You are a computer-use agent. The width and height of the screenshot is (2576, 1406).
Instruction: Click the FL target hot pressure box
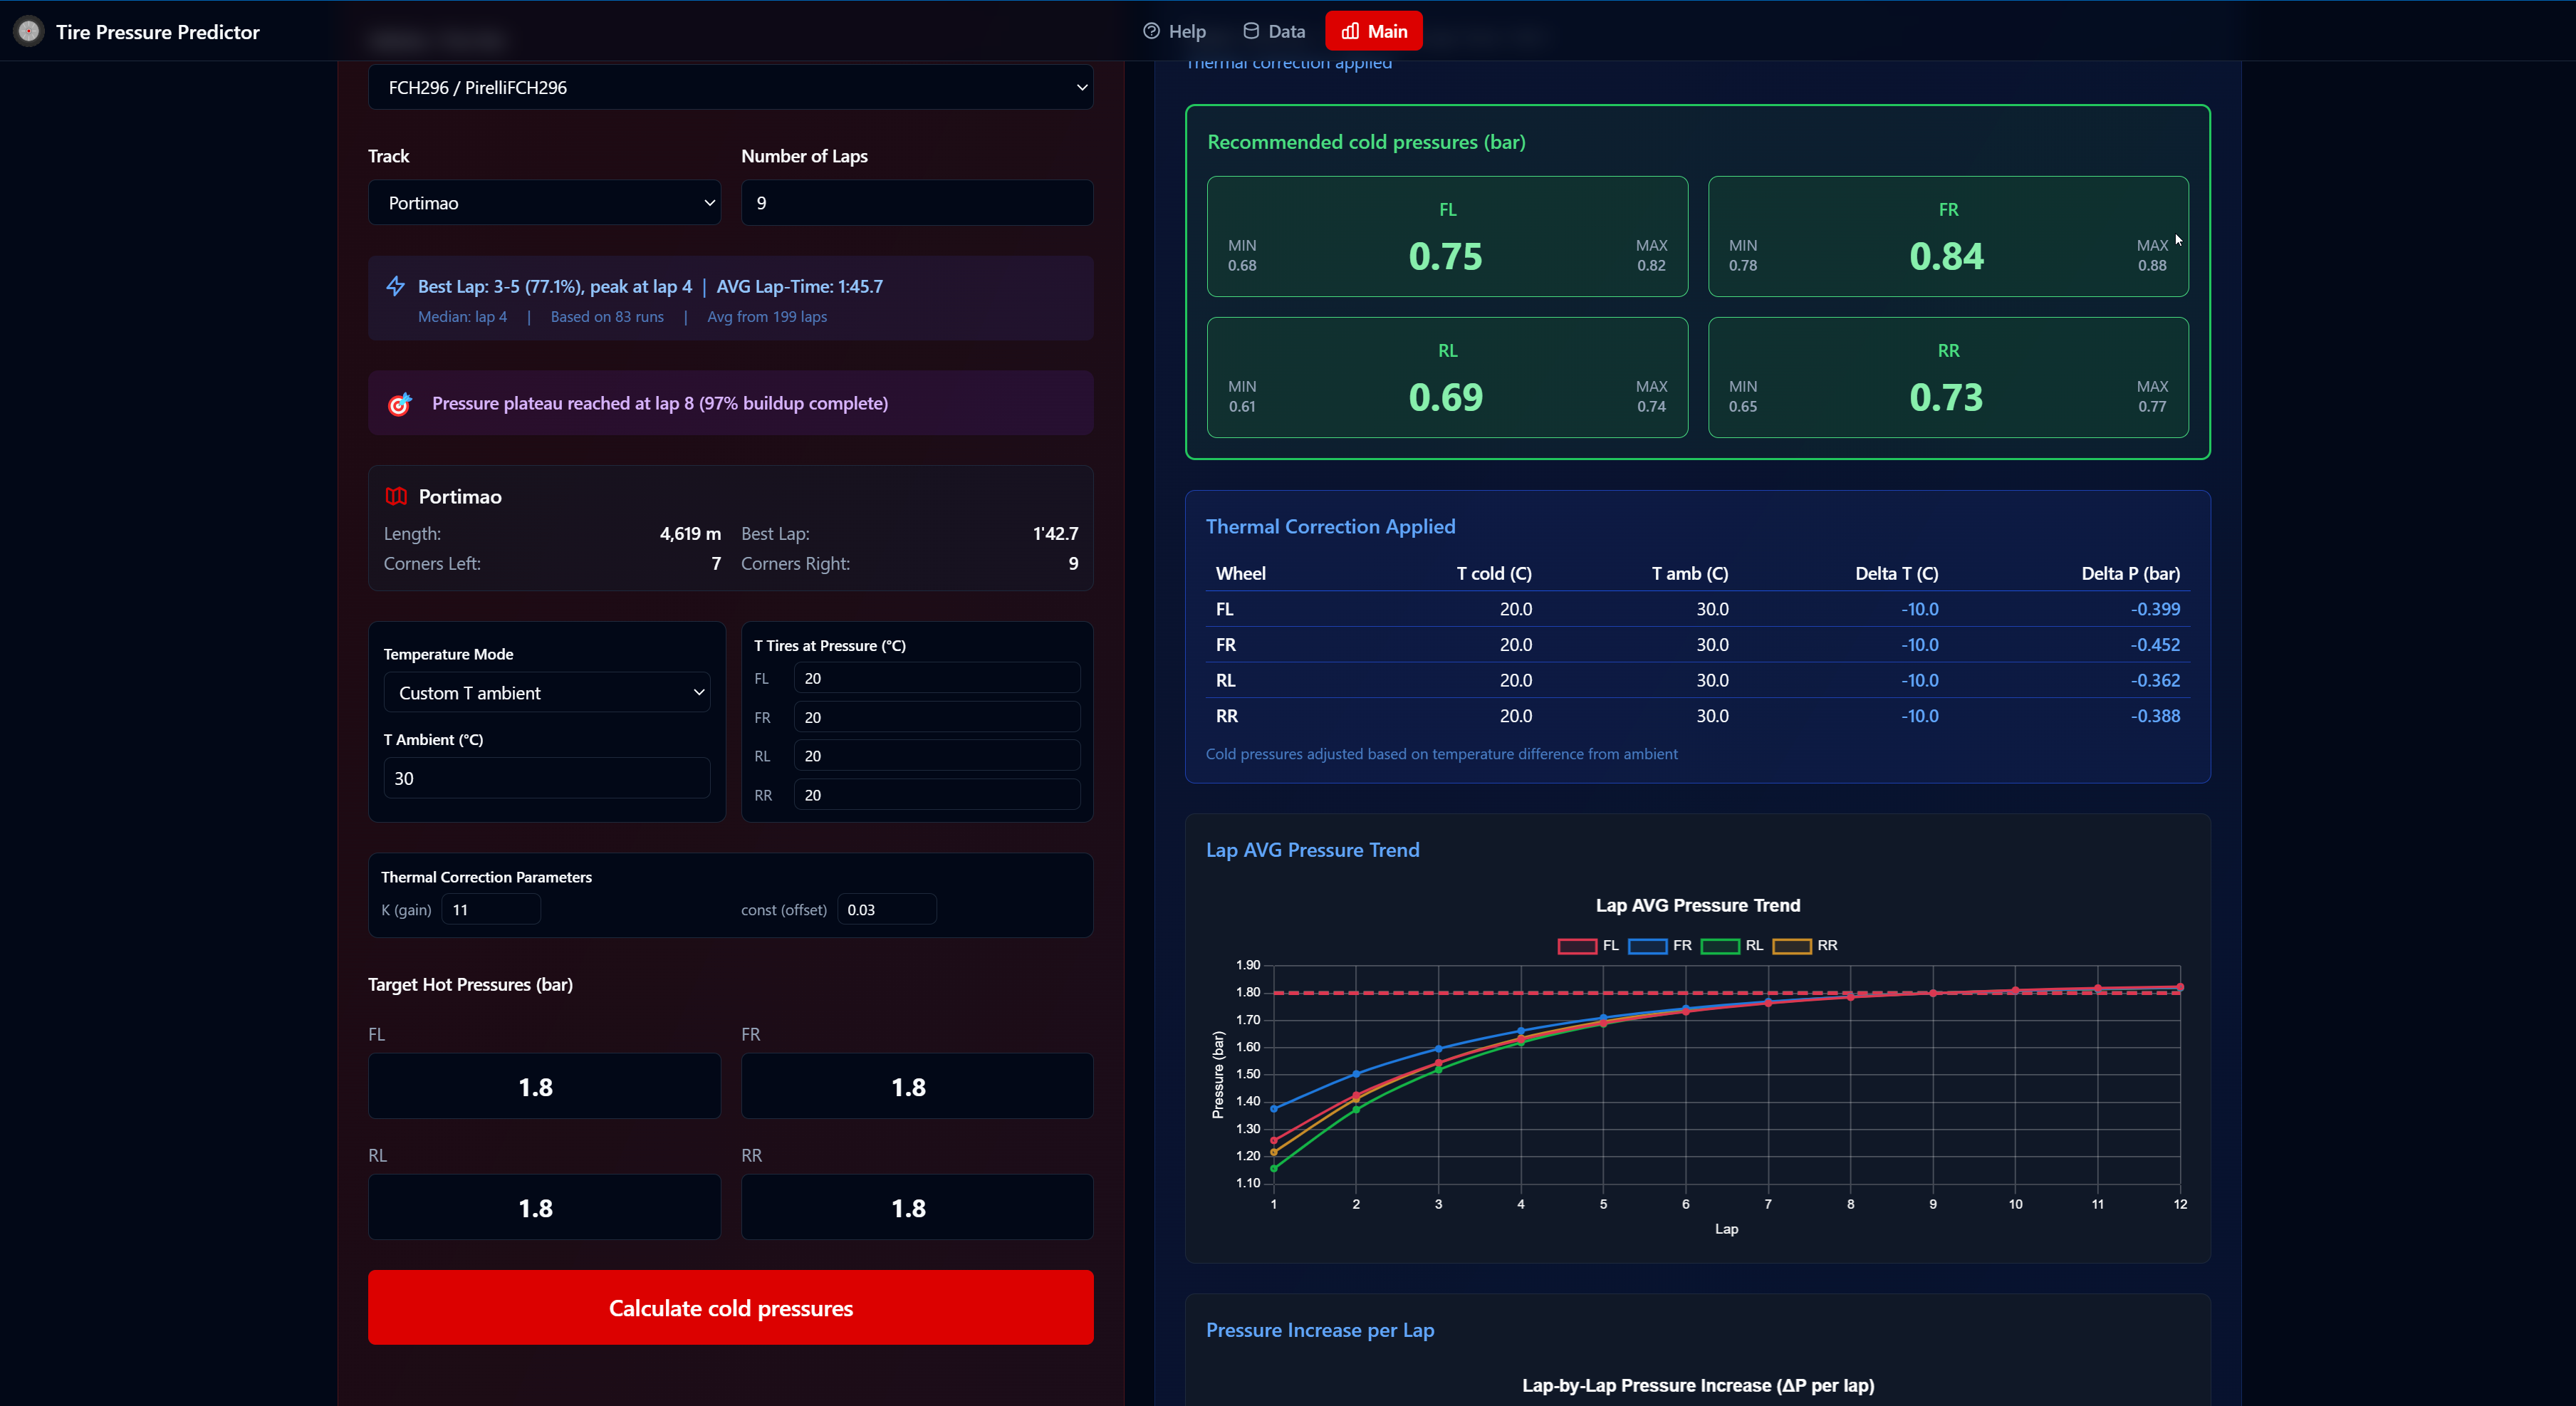[x=544, y=1086]
